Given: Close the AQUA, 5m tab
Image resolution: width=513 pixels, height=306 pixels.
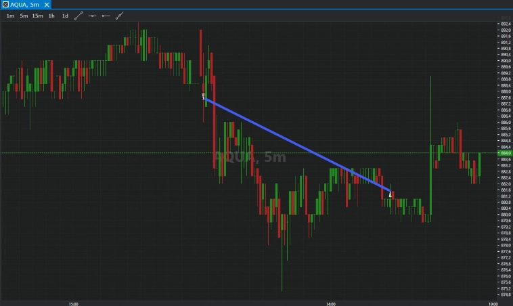Looking at the screenshot, I should (47, 5).
